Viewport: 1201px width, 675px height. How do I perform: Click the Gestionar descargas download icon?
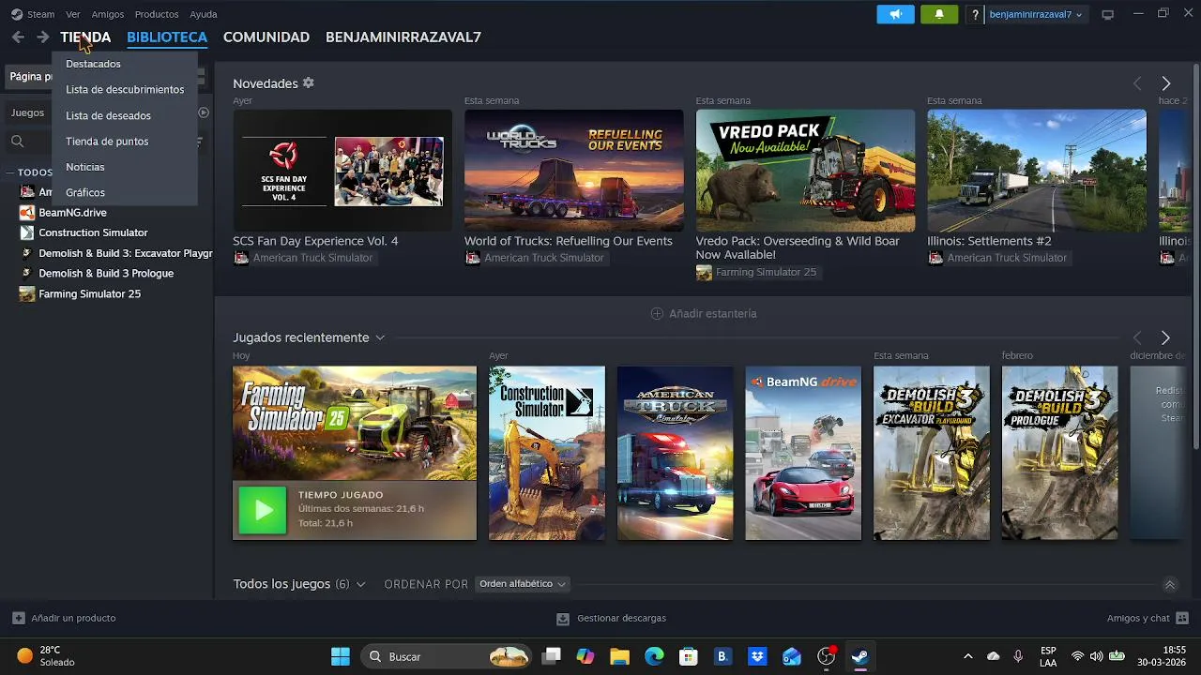[x=563, y=619]
